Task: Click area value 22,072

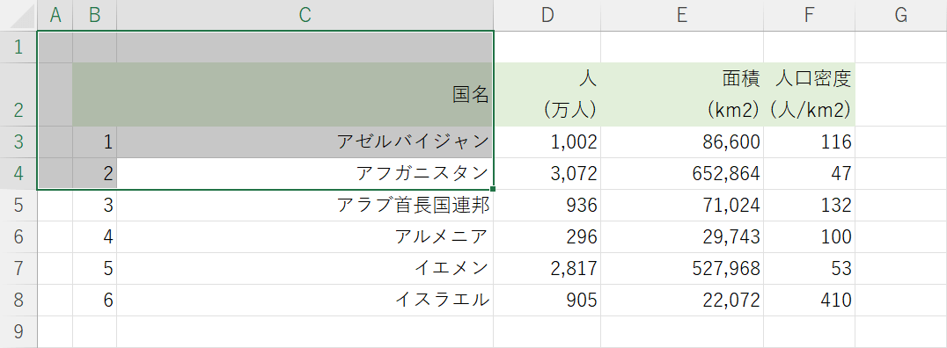Action: coord(682,301)
